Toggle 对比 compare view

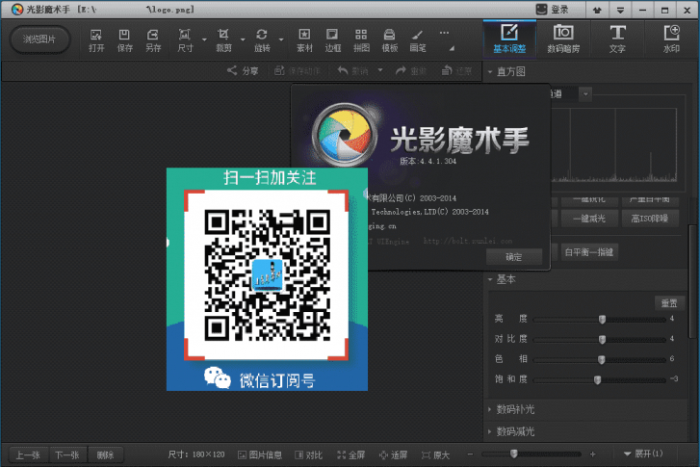308,454
